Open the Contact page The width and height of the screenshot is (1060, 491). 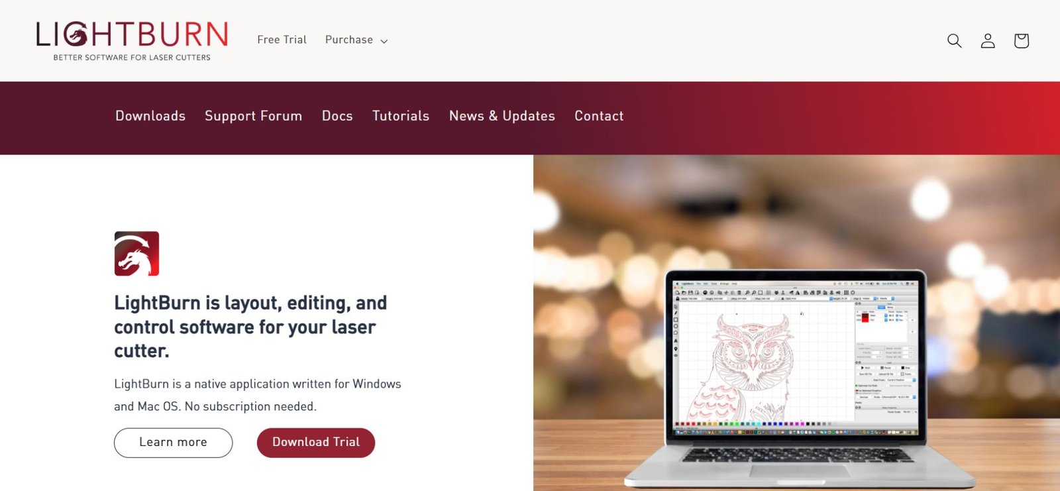click(x=599, y=116)
